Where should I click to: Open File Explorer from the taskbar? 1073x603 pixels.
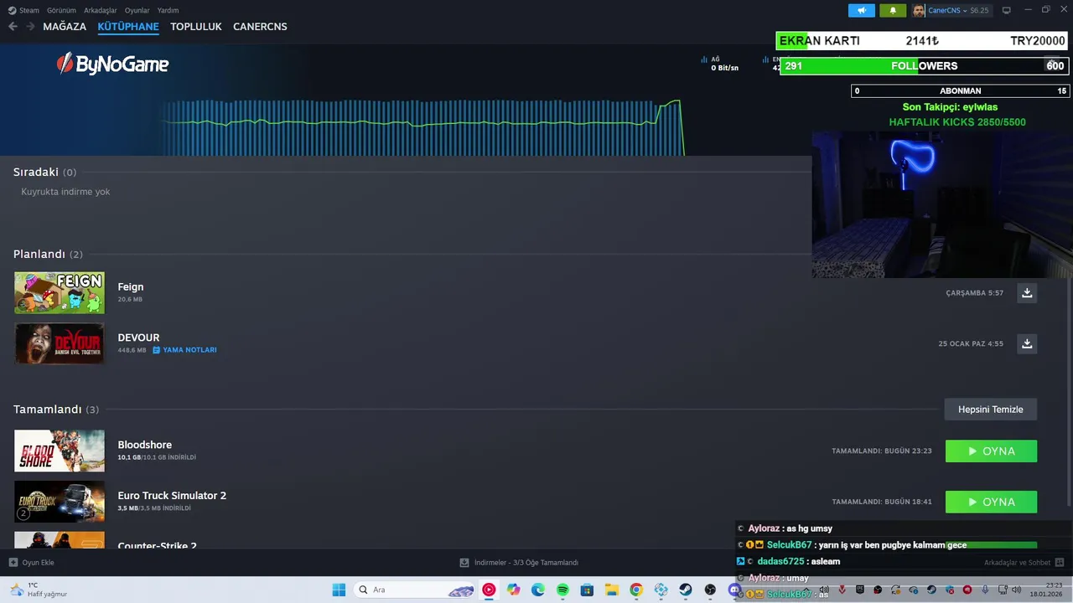pos(612,590)
